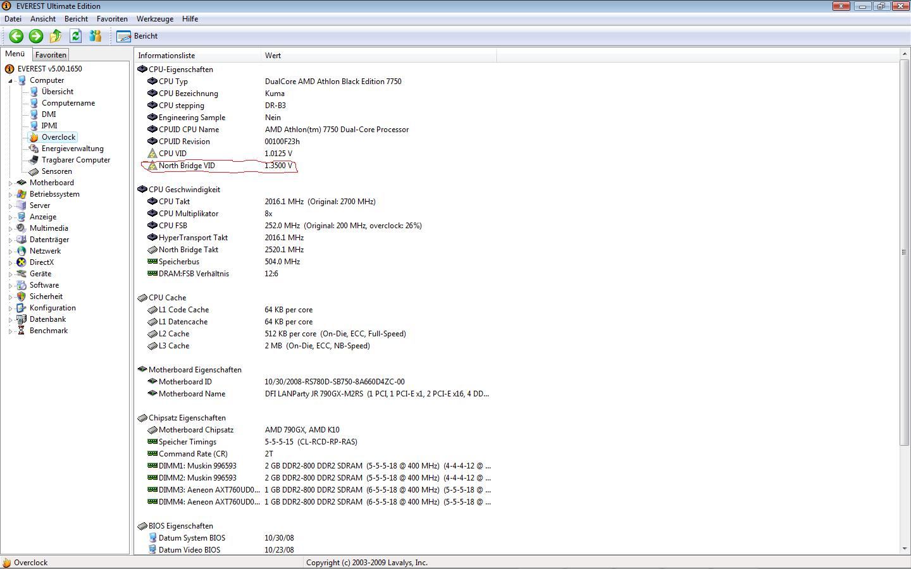Click the green Back arrow toolbar icon
The height and width of the screenshot is (569, 911).
[x=16, y=36]
